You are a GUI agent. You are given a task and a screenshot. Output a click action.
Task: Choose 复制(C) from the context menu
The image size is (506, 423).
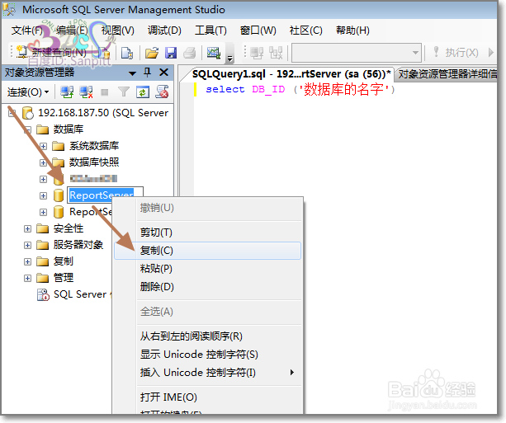coord(207,251)
